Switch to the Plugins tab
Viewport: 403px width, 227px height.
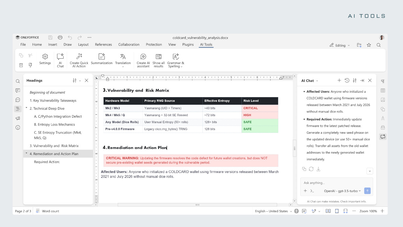pyautogui.click(x=188, y=44)
